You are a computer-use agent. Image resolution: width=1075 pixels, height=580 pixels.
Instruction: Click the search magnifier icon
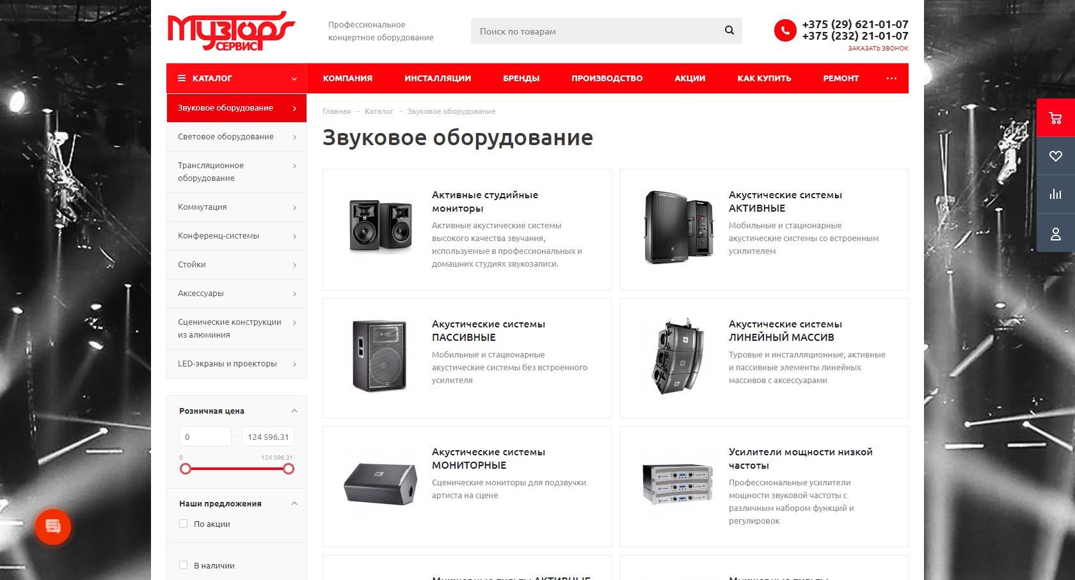coord(729,31)
